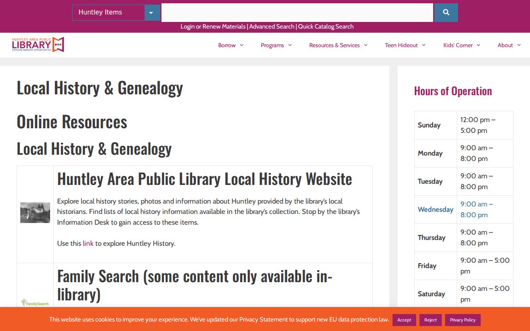Click the Friday row label

tap(427, 266)
